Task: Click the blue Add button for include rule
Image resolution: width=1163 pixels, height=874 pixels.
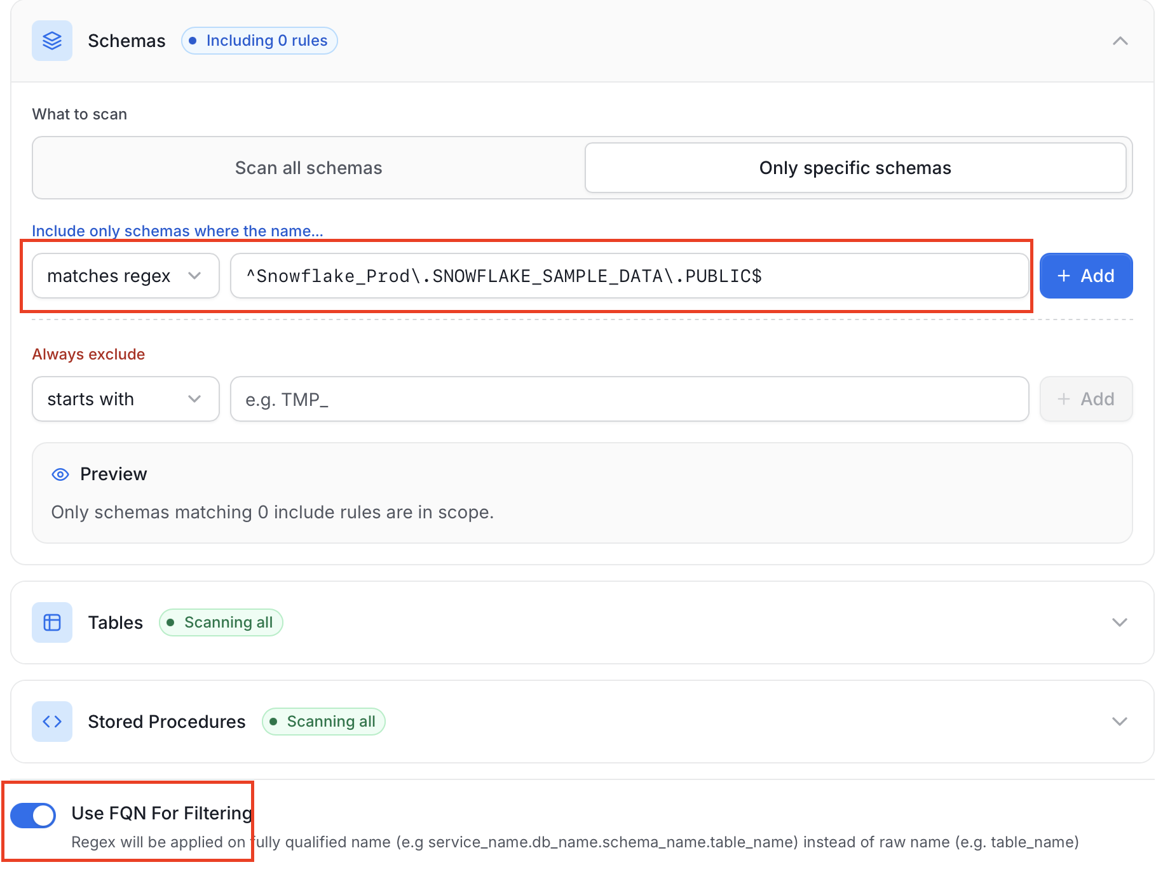Action: tap(1086, 276)
